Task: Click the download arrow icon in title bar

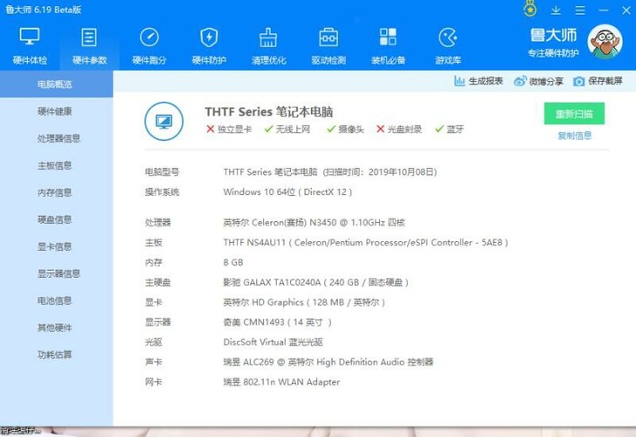Action: coord(556,10)
